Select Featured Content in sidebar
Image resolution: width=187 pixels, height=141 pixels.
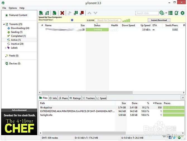point(18,15)
